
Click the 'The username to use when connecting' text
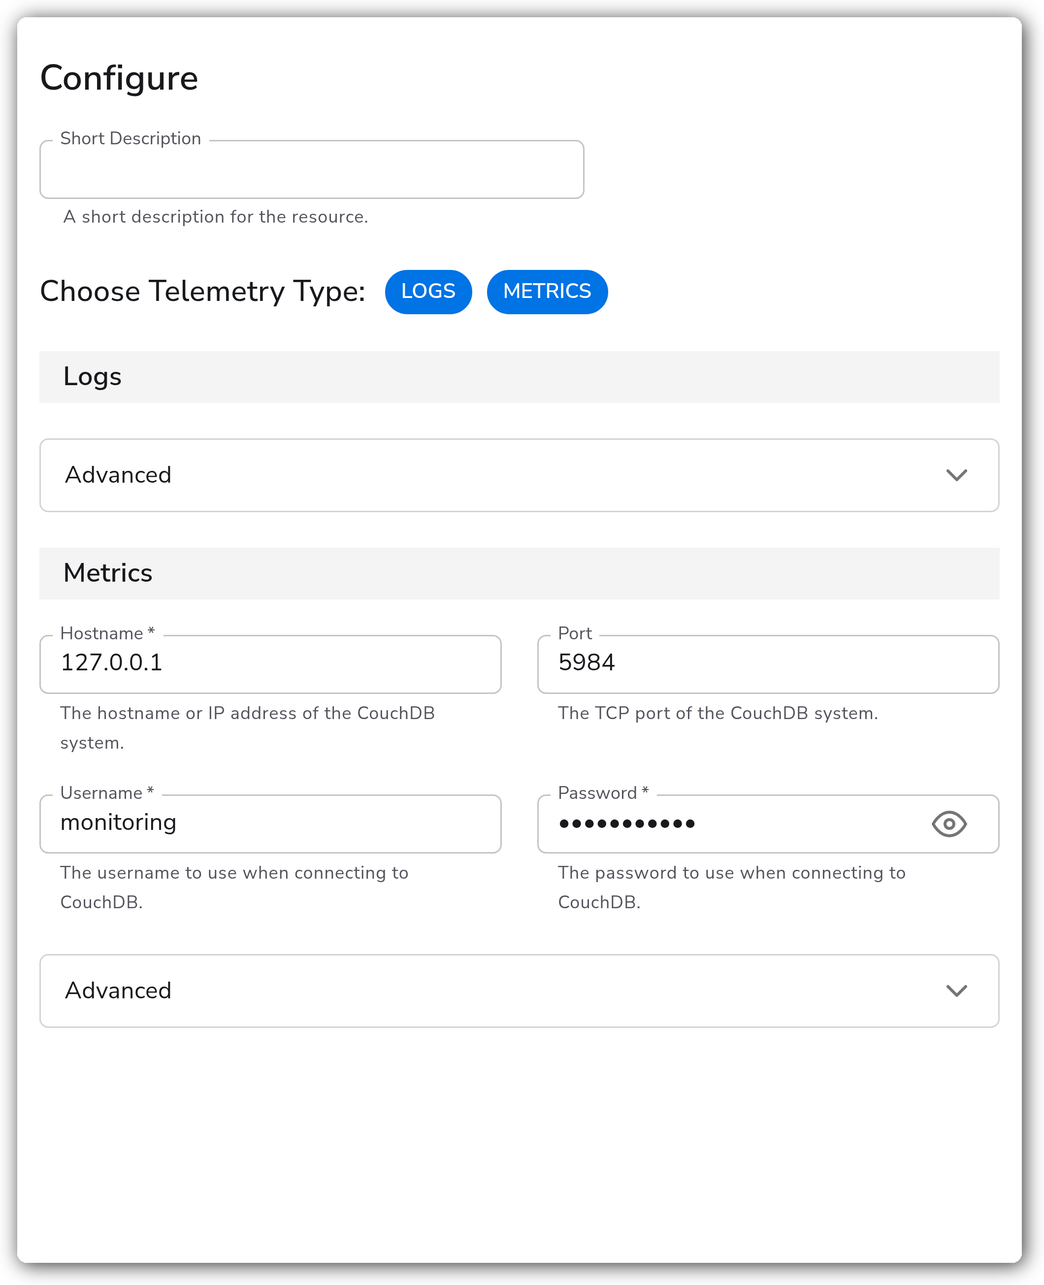point(234,887)
